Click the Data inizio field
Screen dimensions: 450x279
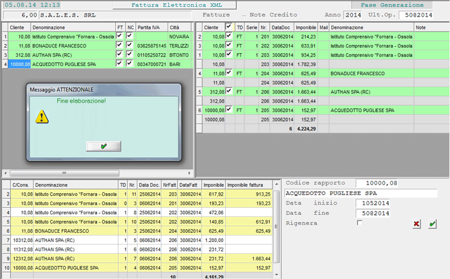click(372, 203)
